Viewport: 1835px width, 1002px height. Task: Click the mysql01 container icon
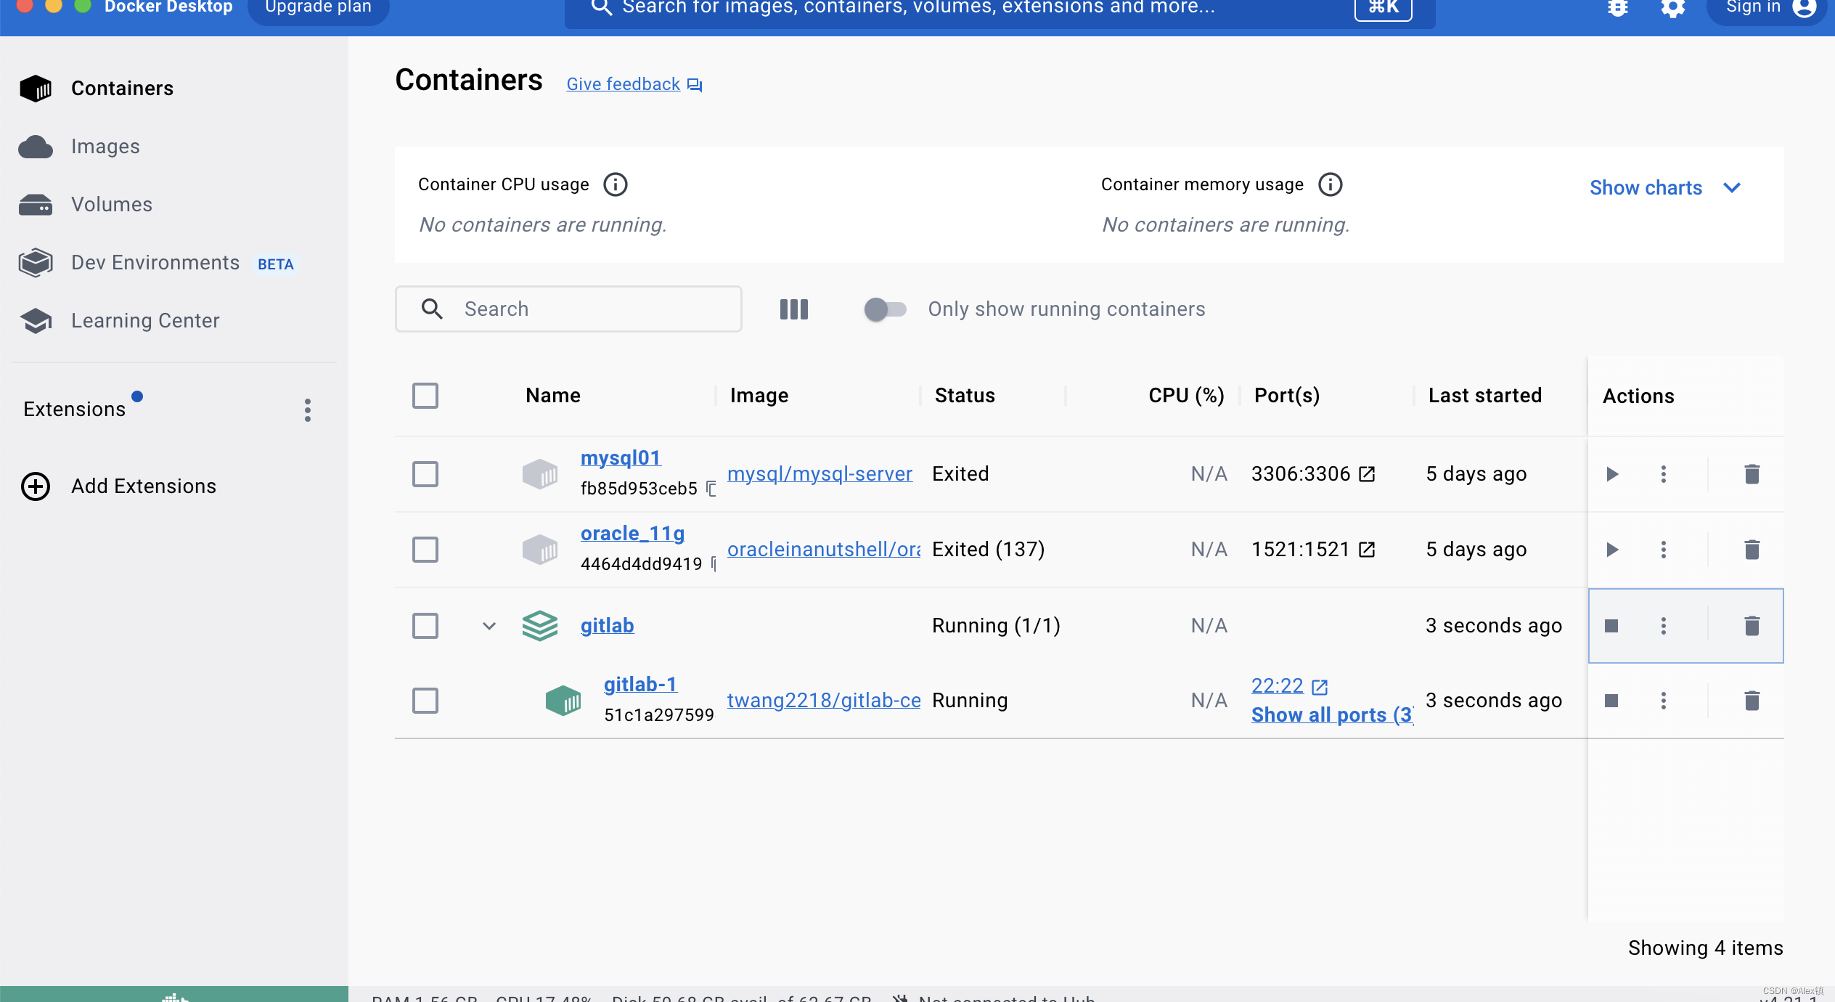pyautogui.click(x=540, y=474)
